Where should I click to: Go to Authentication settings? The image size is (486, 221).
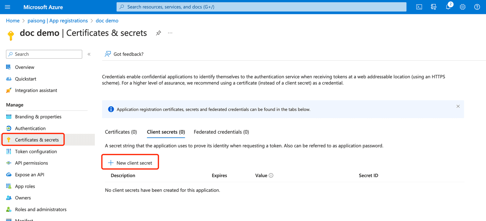(x=30, y=128)
